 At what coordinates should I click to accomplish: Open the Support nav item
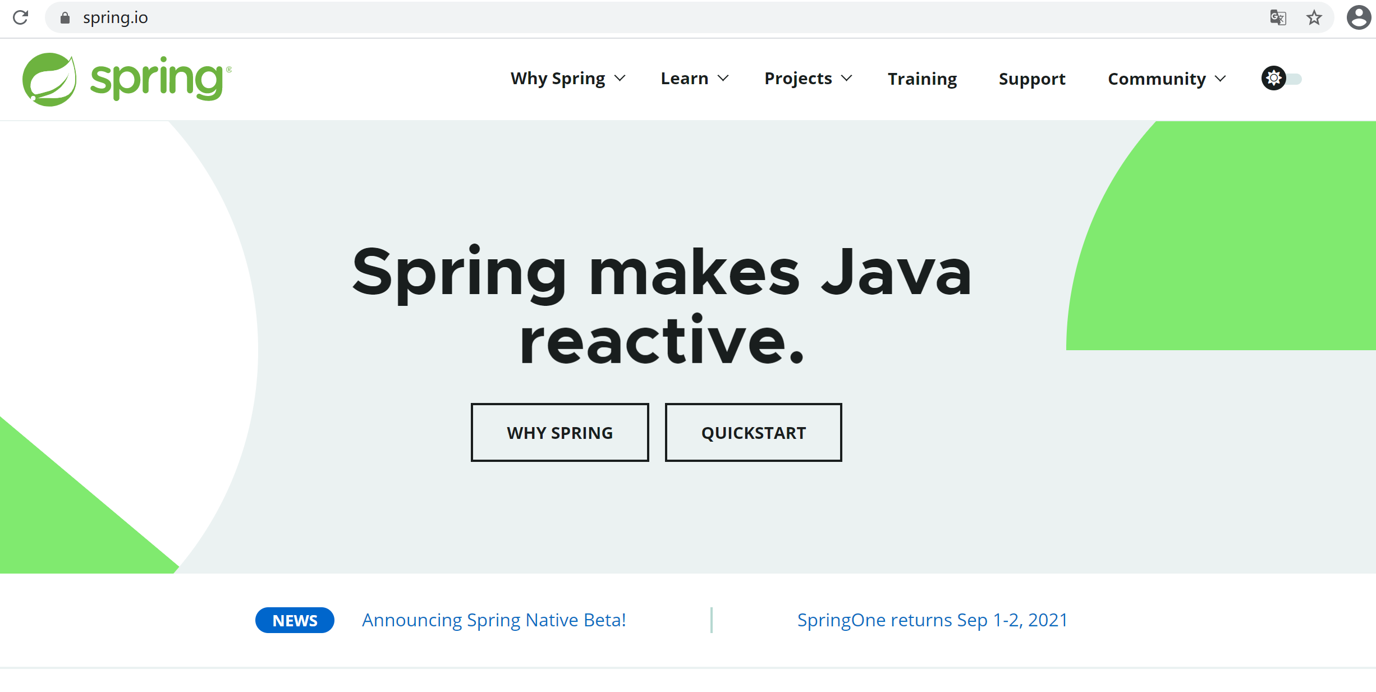point(1032,79)
